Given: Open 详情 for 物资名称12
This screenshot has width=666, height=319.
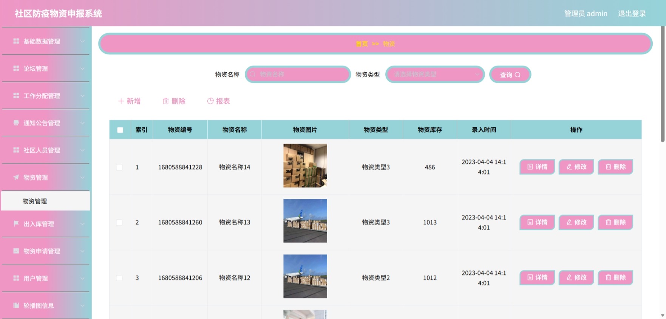Looking at the screenshot, I should (537, 277).
